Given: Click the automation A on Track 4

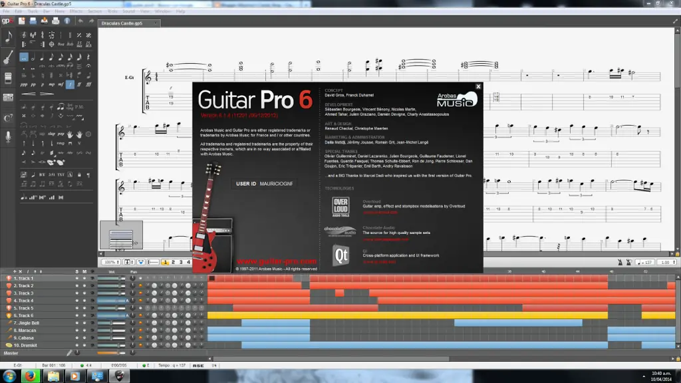Looking at the screenshot, I should 127,301.
